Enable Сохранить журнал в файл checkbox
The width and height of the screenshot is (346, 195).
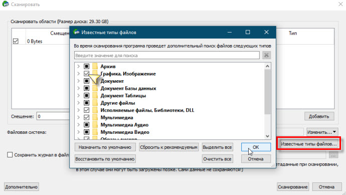(10, 154)
